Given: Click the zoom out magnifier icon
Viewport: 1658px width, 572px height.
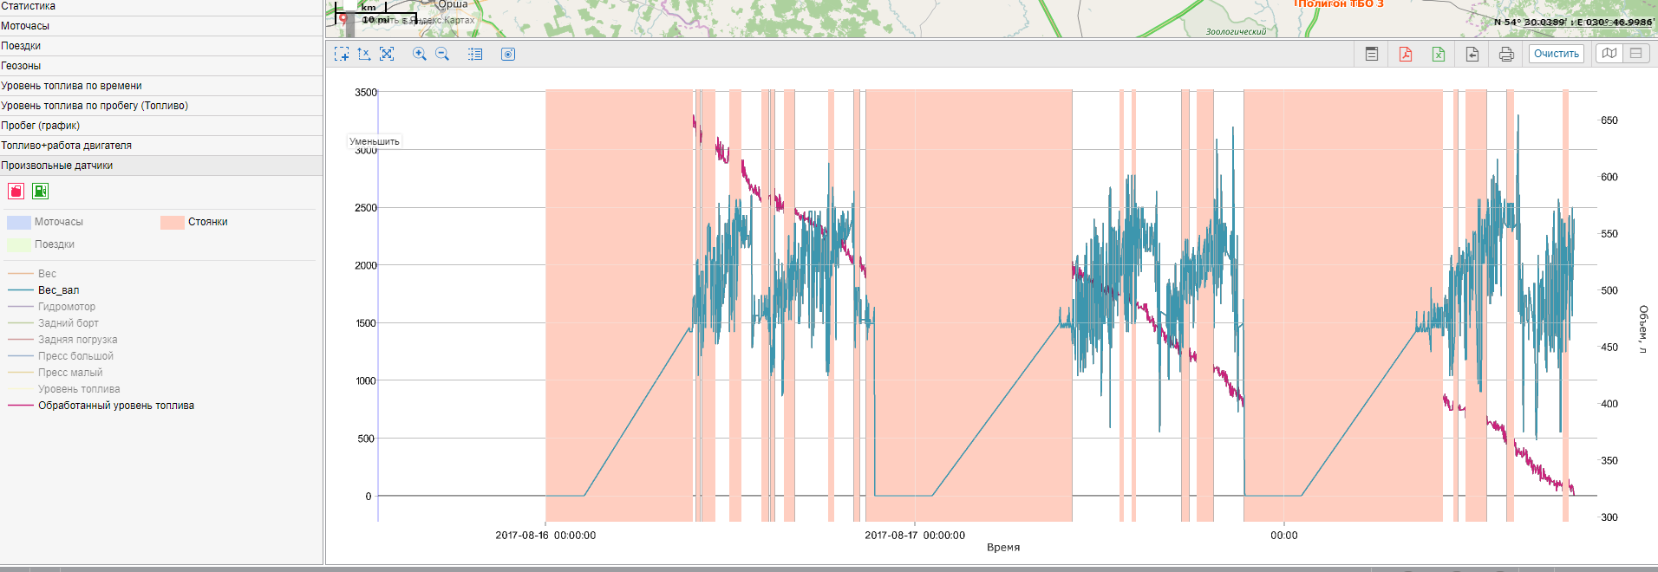Looking at the screenshot, I should point(442,54).
